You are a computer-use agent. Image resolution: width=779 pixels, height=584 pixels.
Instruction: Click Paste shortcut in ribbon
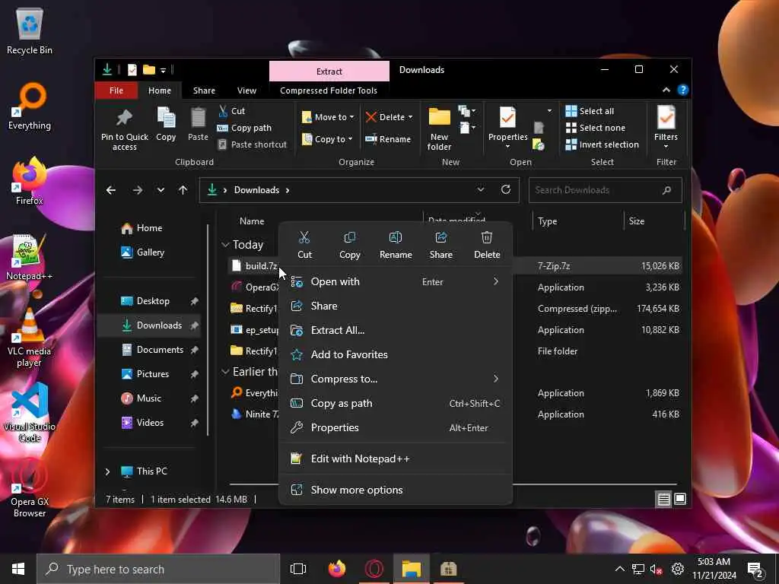click(x=252, y=144)
